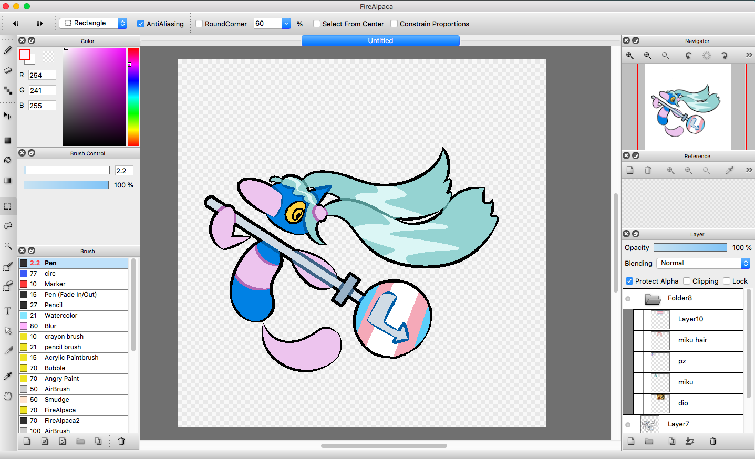Tick the layer Lock checkbox
The width and height of the screenshot is (755, 459).
point(727,281)
